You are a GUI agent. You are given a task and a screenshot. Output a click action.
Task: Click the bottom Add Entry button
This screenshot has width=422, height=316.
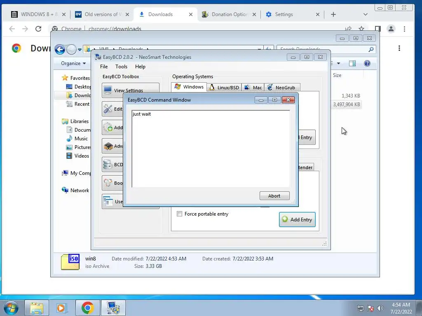pos(297,220)
